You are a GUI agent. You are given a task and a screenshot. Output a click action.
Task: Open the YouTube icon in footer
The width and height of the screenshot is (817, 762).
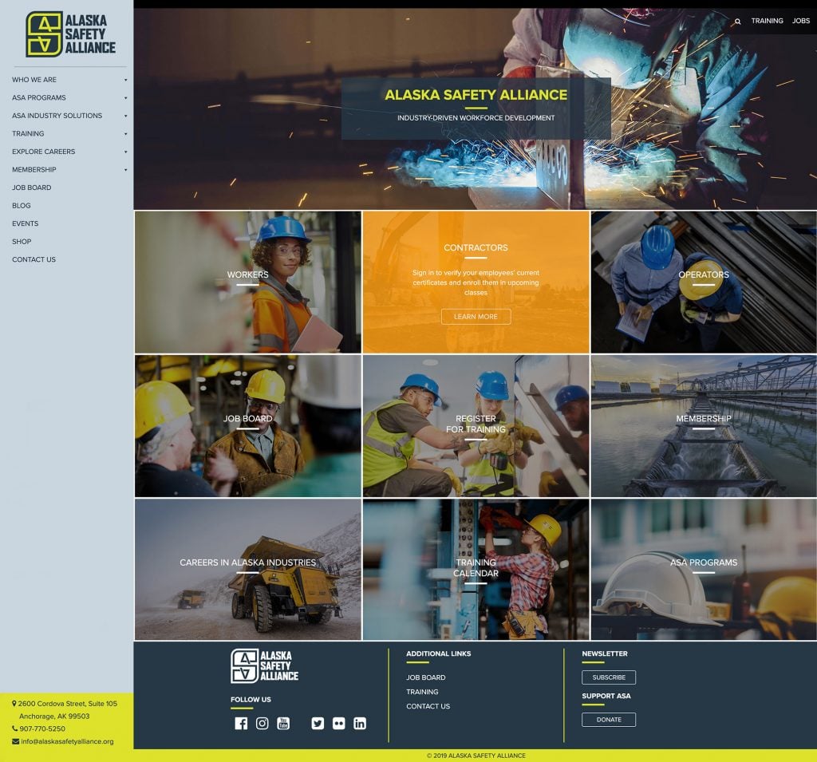click(283, 724)
